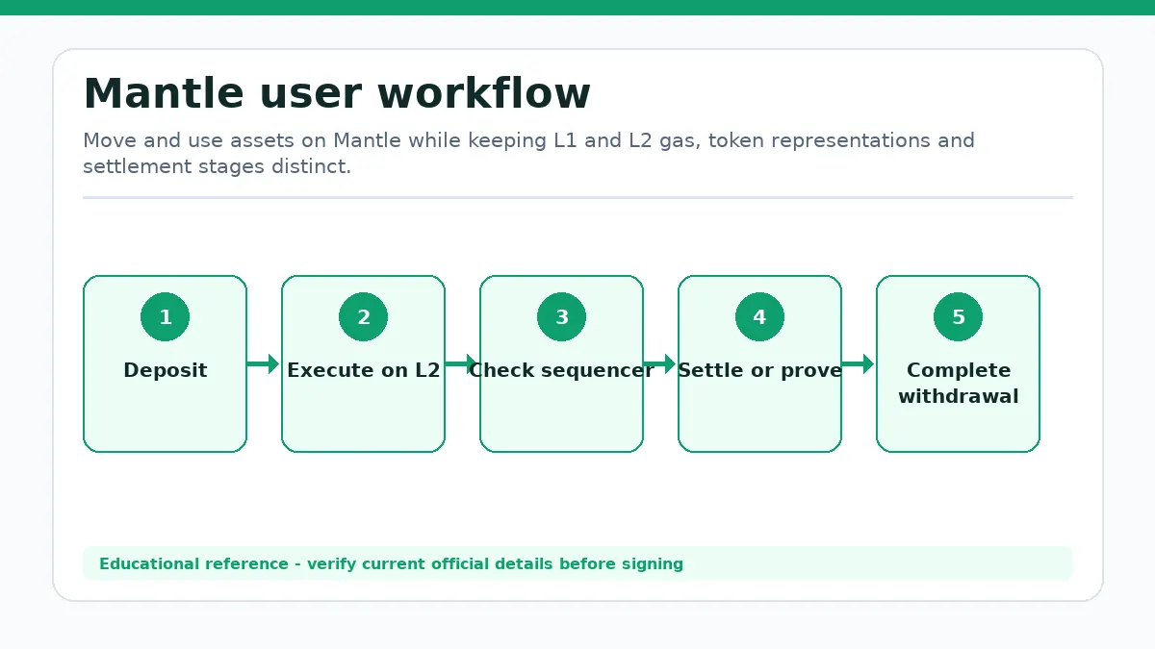Select the Settle or prove step card
Image resolution: width=1155 pixels, height=649 pixels.
point(759,363)
